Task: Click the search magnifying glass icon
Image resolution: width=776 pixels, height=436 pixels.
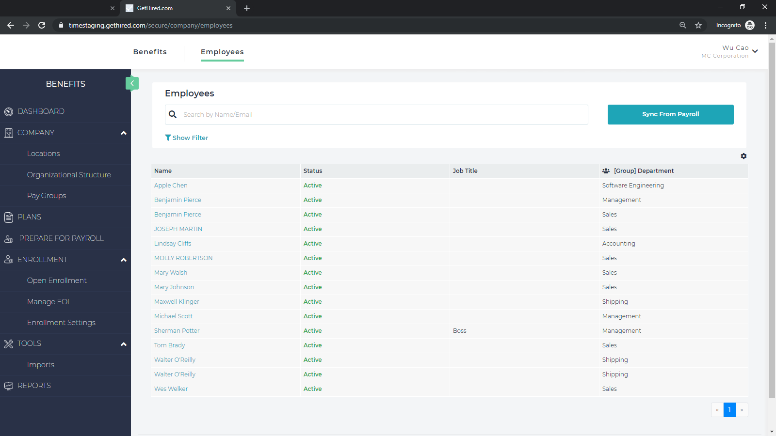Action: 173,114
